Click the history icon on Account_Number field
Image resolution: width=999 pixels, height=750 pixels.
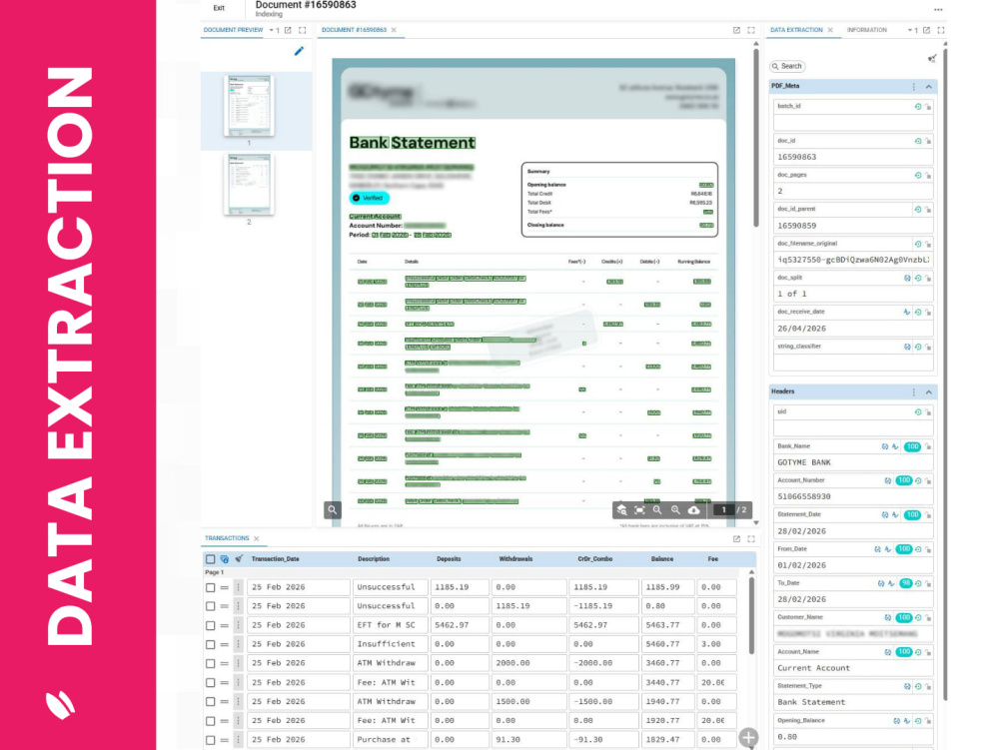(x=918, y=480)
